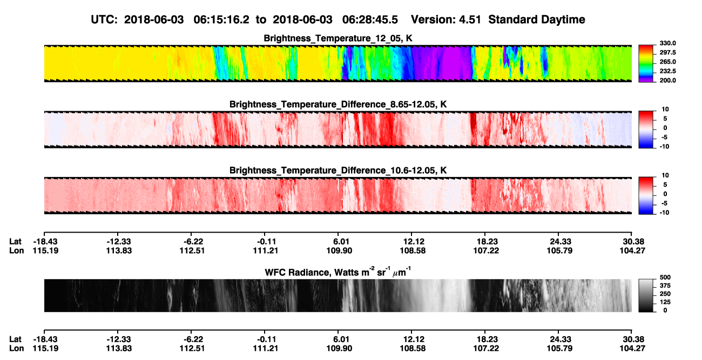This screenshot has height=360, width=702.
Task: Click longitude '107.22' under the WFC Radiance panel
Action: (485, 349)
